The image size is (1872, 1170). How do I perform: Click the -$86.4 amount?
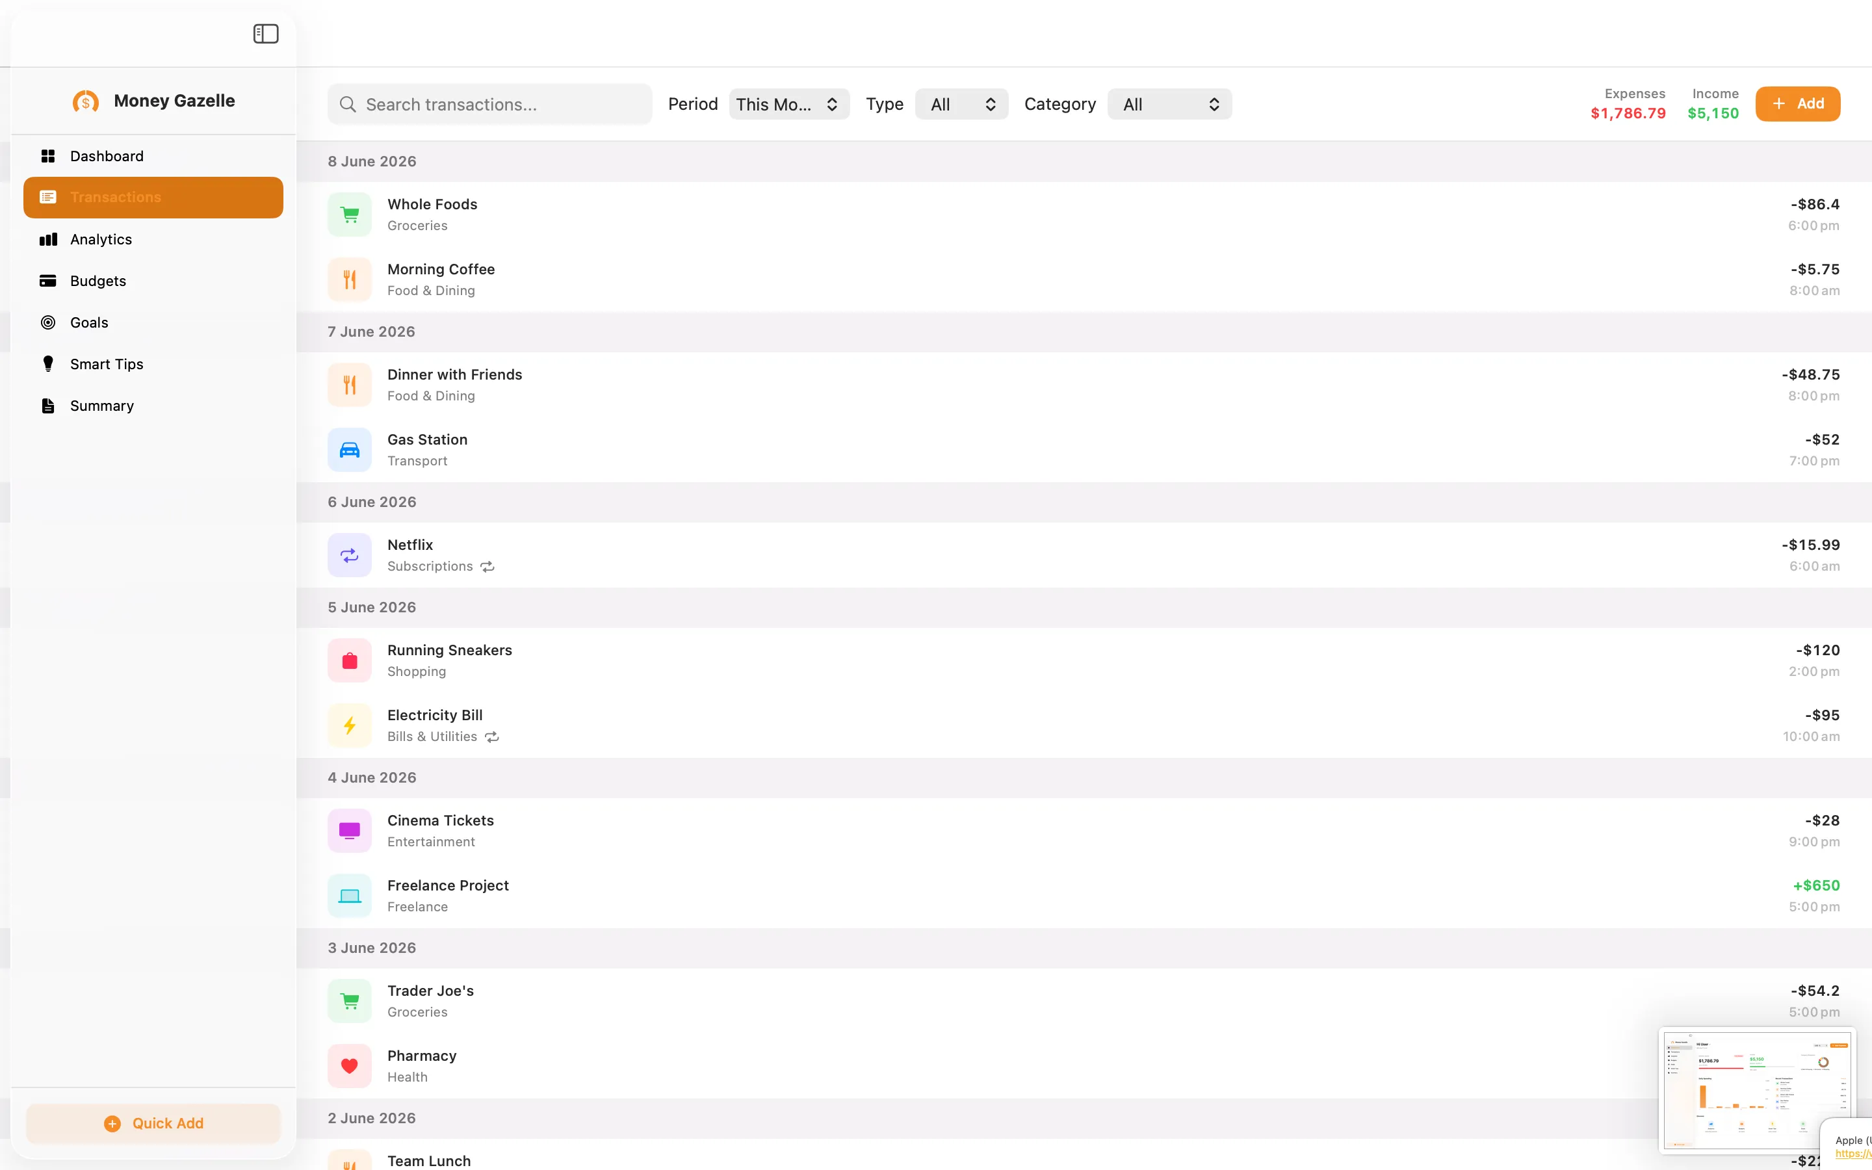coord(1815,204)
